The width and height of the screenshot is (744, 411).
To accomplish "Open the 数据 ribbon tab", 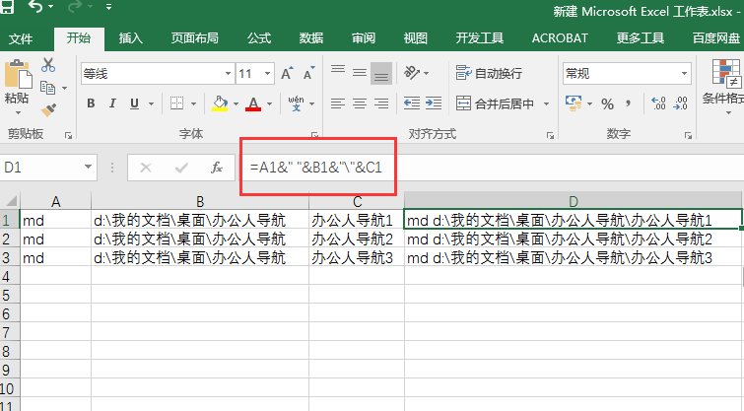I will click(x=310, y=38).
